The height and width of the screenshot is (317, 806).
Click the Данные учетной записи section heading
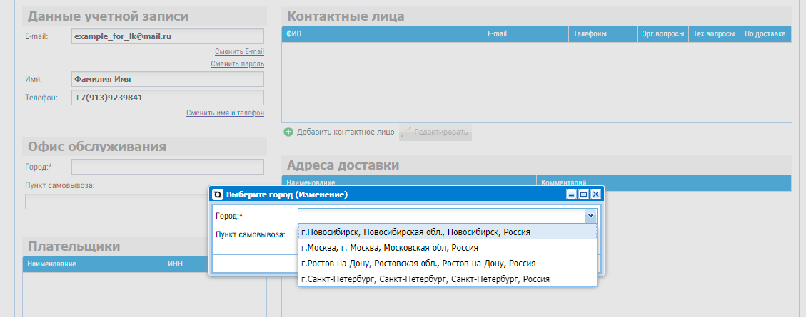[x=108, y=16]
